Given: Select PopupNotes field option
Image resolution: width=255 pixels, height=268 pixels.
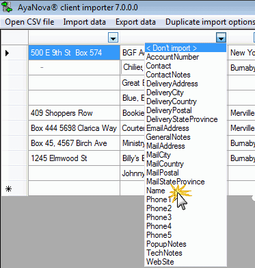Looking at the screenshot, I should point(185,244).
